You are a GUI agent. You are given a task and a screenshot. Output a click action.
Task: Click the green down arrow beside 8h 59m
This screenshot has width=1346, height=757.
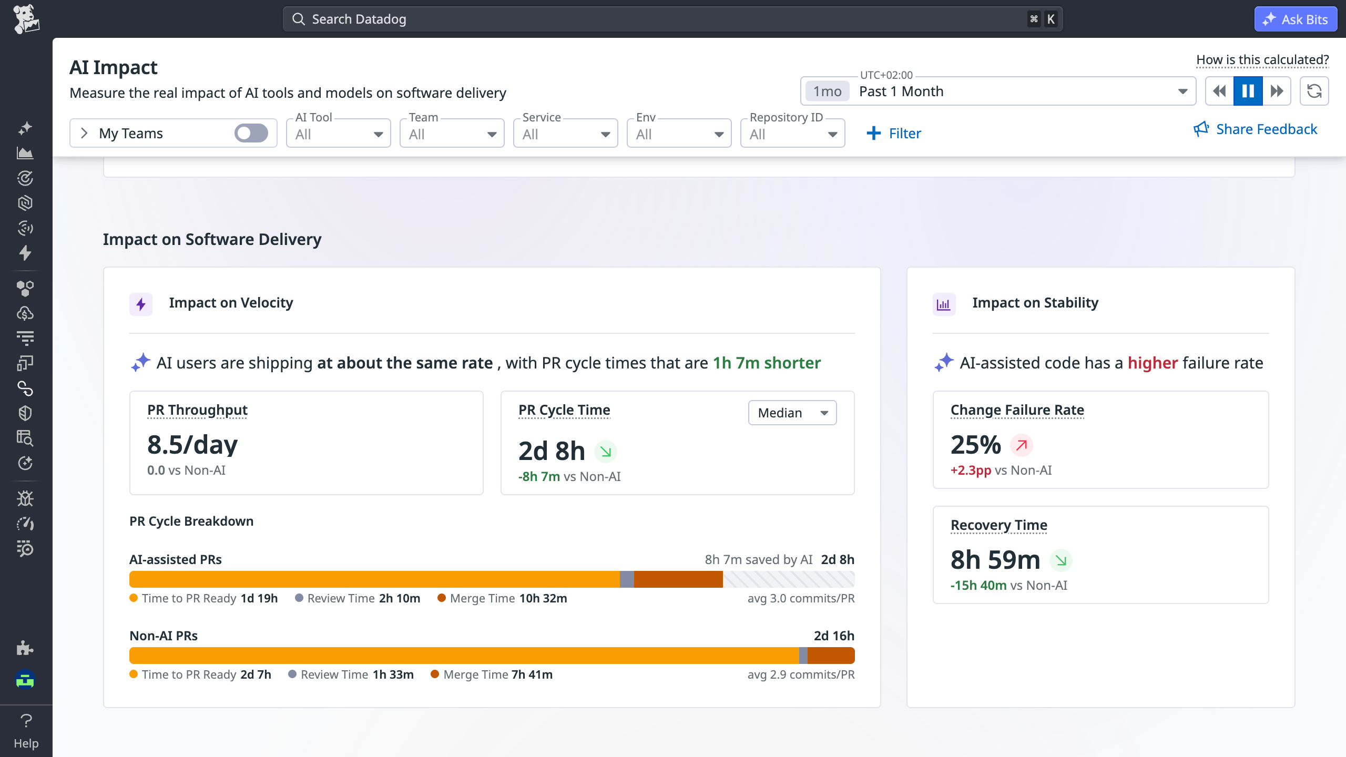1061,560
